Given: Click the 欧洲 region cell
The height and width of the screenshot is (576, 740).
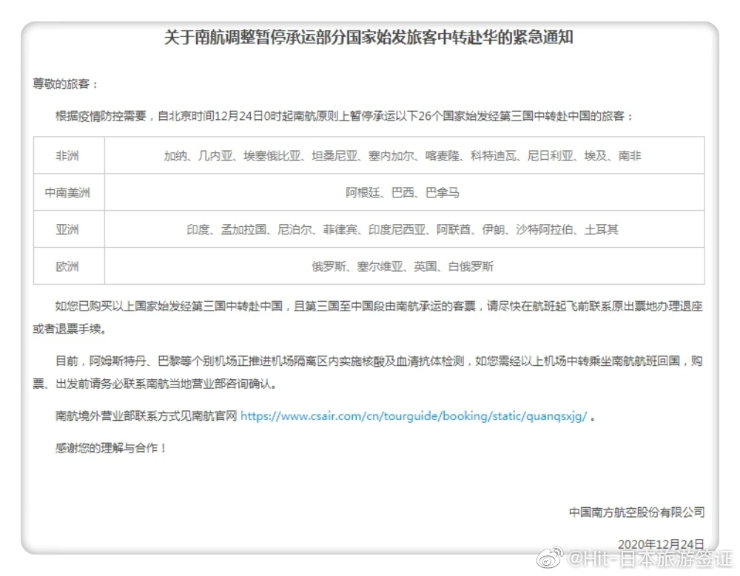Looking at the screenshot, I should tap(69, 266).
